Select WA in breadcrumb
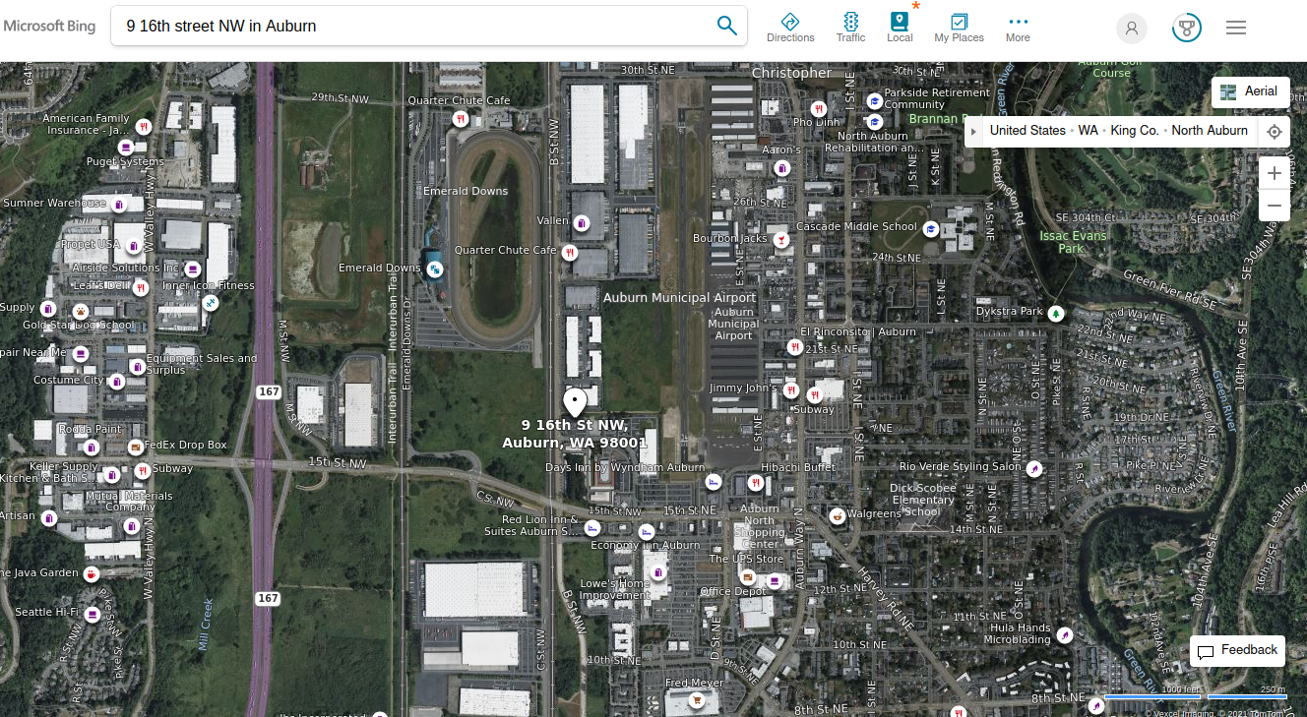Screen dimensions: 1307x717 pyautogui.click(x=1088, y=130)
